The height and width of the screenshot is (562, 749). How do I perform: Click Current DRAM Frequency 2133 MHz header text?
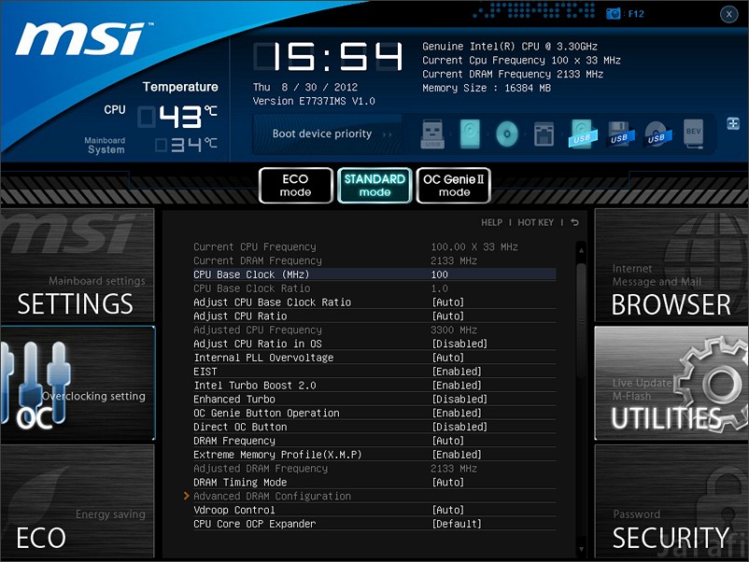[513, 74]
